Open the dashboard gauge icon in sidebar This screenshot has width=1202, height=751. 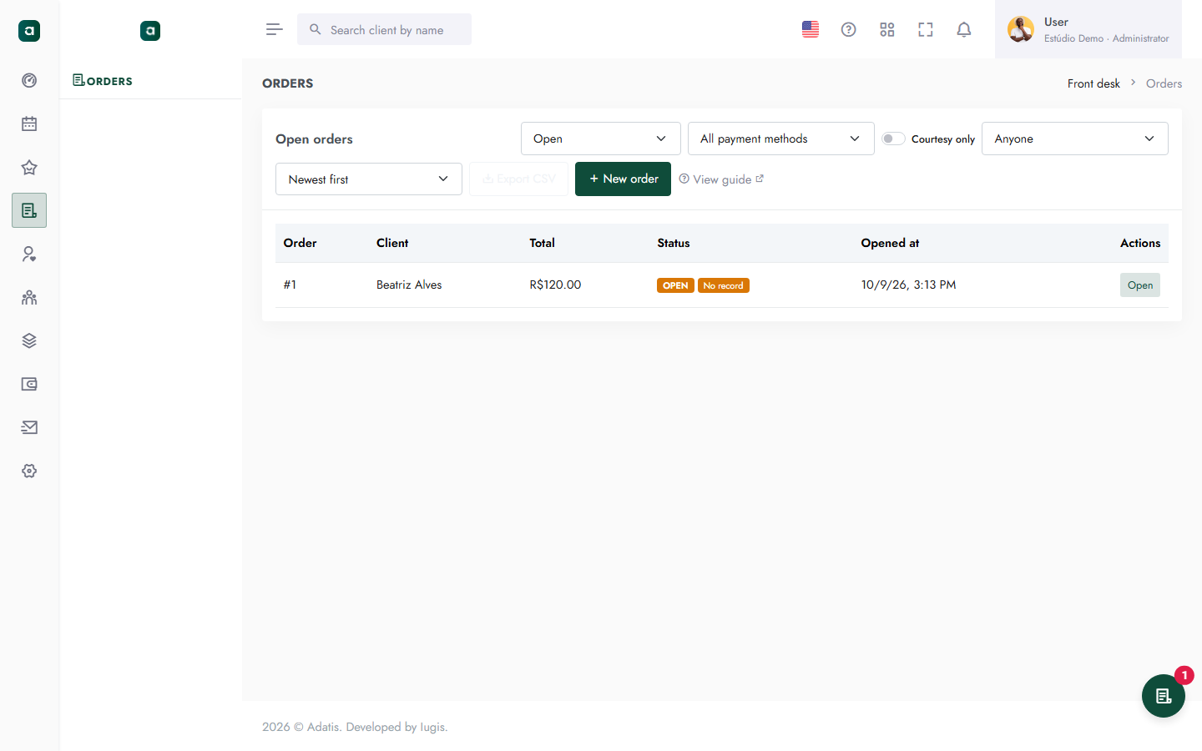[x=29, y=81]
